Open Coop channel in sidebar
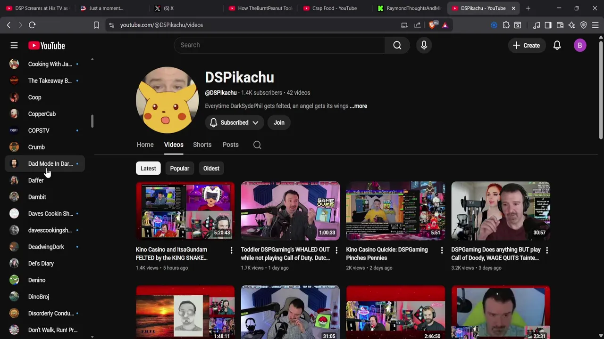The width and height of the screenshot is (604, 339). [x=45, y=97]
